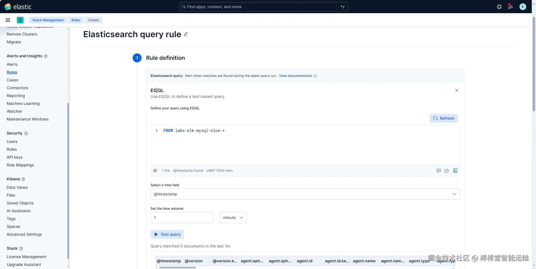This screenshot has width=536, height=269.
Task: Show the ES|QL query history icon
Action: [447, 171]
